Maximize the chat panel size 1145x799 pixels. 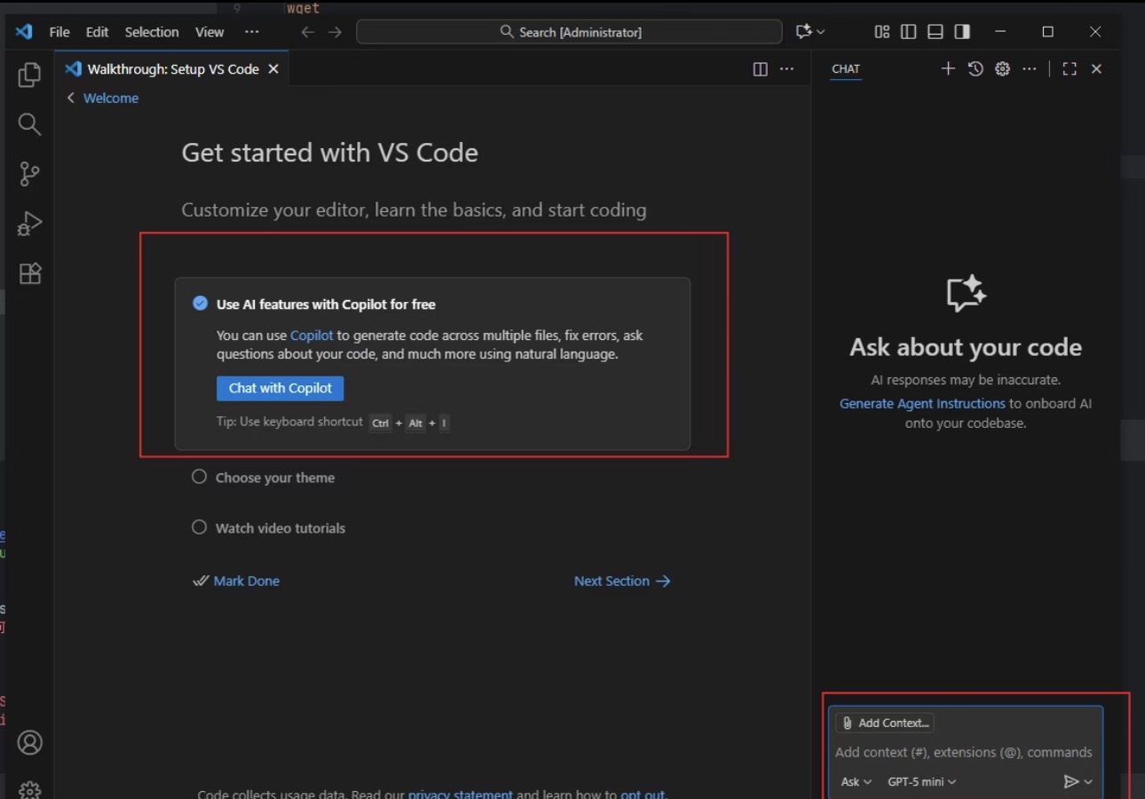pos(1070,68)
